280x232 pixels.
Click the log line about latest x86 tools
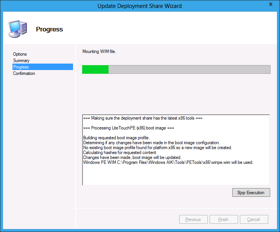pos(143,118)
